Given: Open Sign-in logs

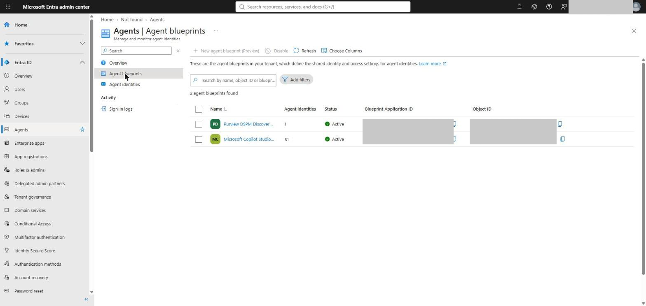Looking at the screenshot, I should pyautogui.click(x=121, y=109).
